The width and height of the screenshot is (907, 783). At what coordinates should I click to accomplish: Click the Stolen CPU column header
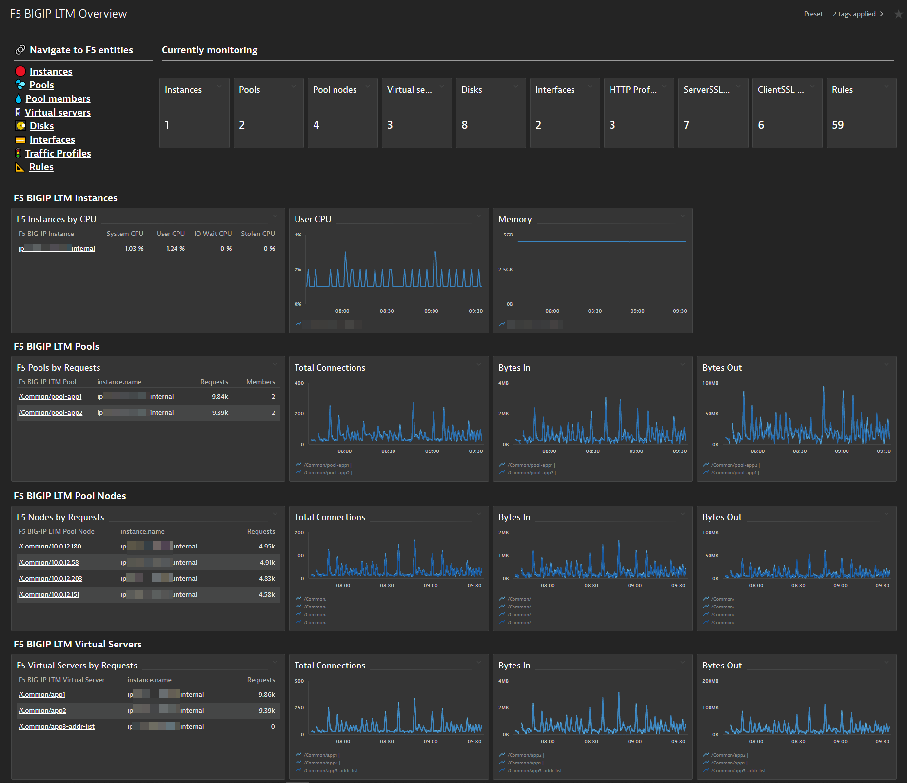coord(258,234)
